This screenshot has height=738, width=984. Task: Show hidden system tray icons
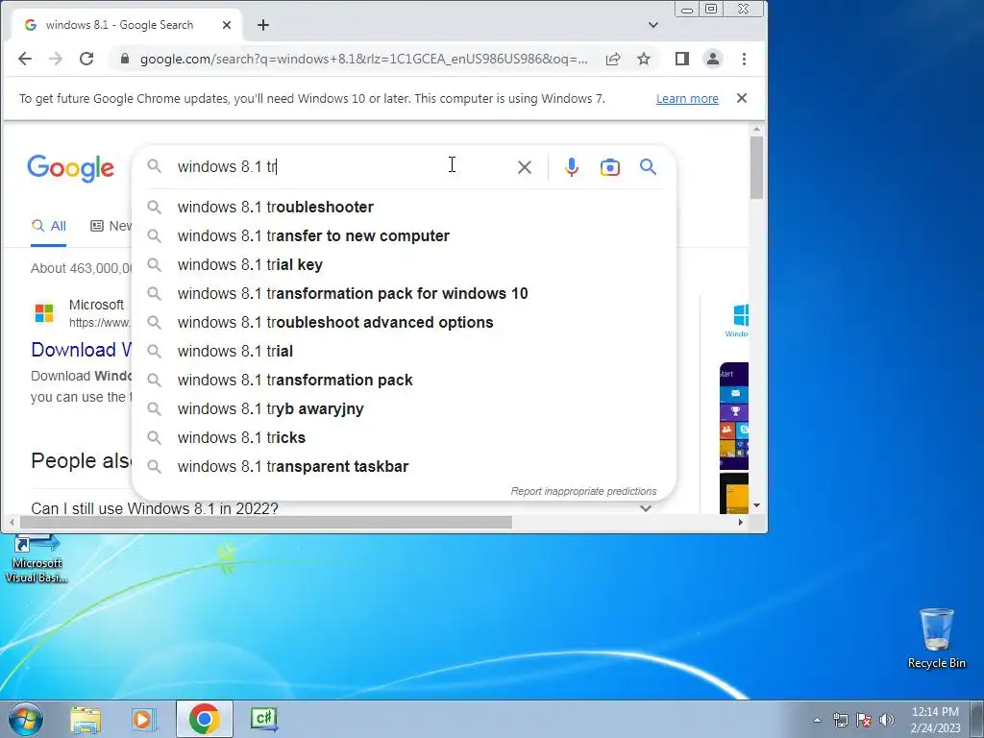(817, 720)
